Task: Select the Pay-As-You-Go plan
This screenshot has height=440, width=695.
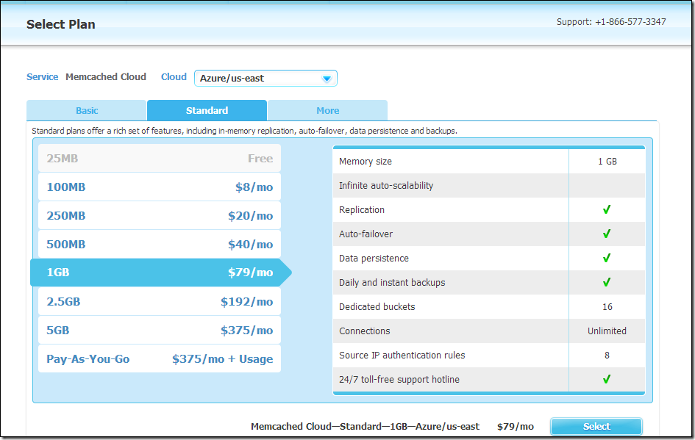Action: pyautogui.click(x=160, y=359)
